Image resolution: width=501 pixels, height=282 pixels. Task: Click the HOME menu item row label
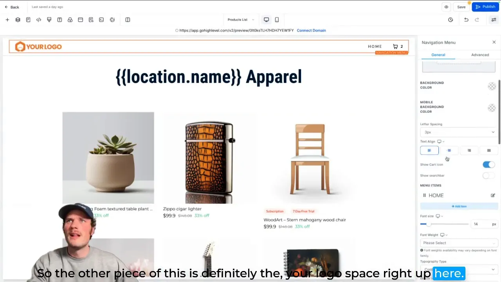pyautogui.click(x=436, y=195)
